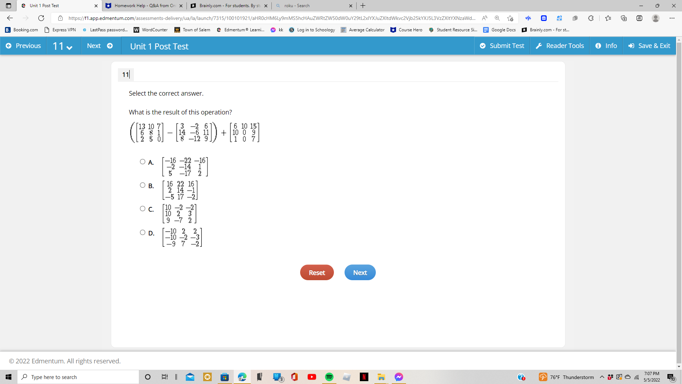Choose answer option D
The height and width of the screenshot is (384, 682).
pos(142,232)
